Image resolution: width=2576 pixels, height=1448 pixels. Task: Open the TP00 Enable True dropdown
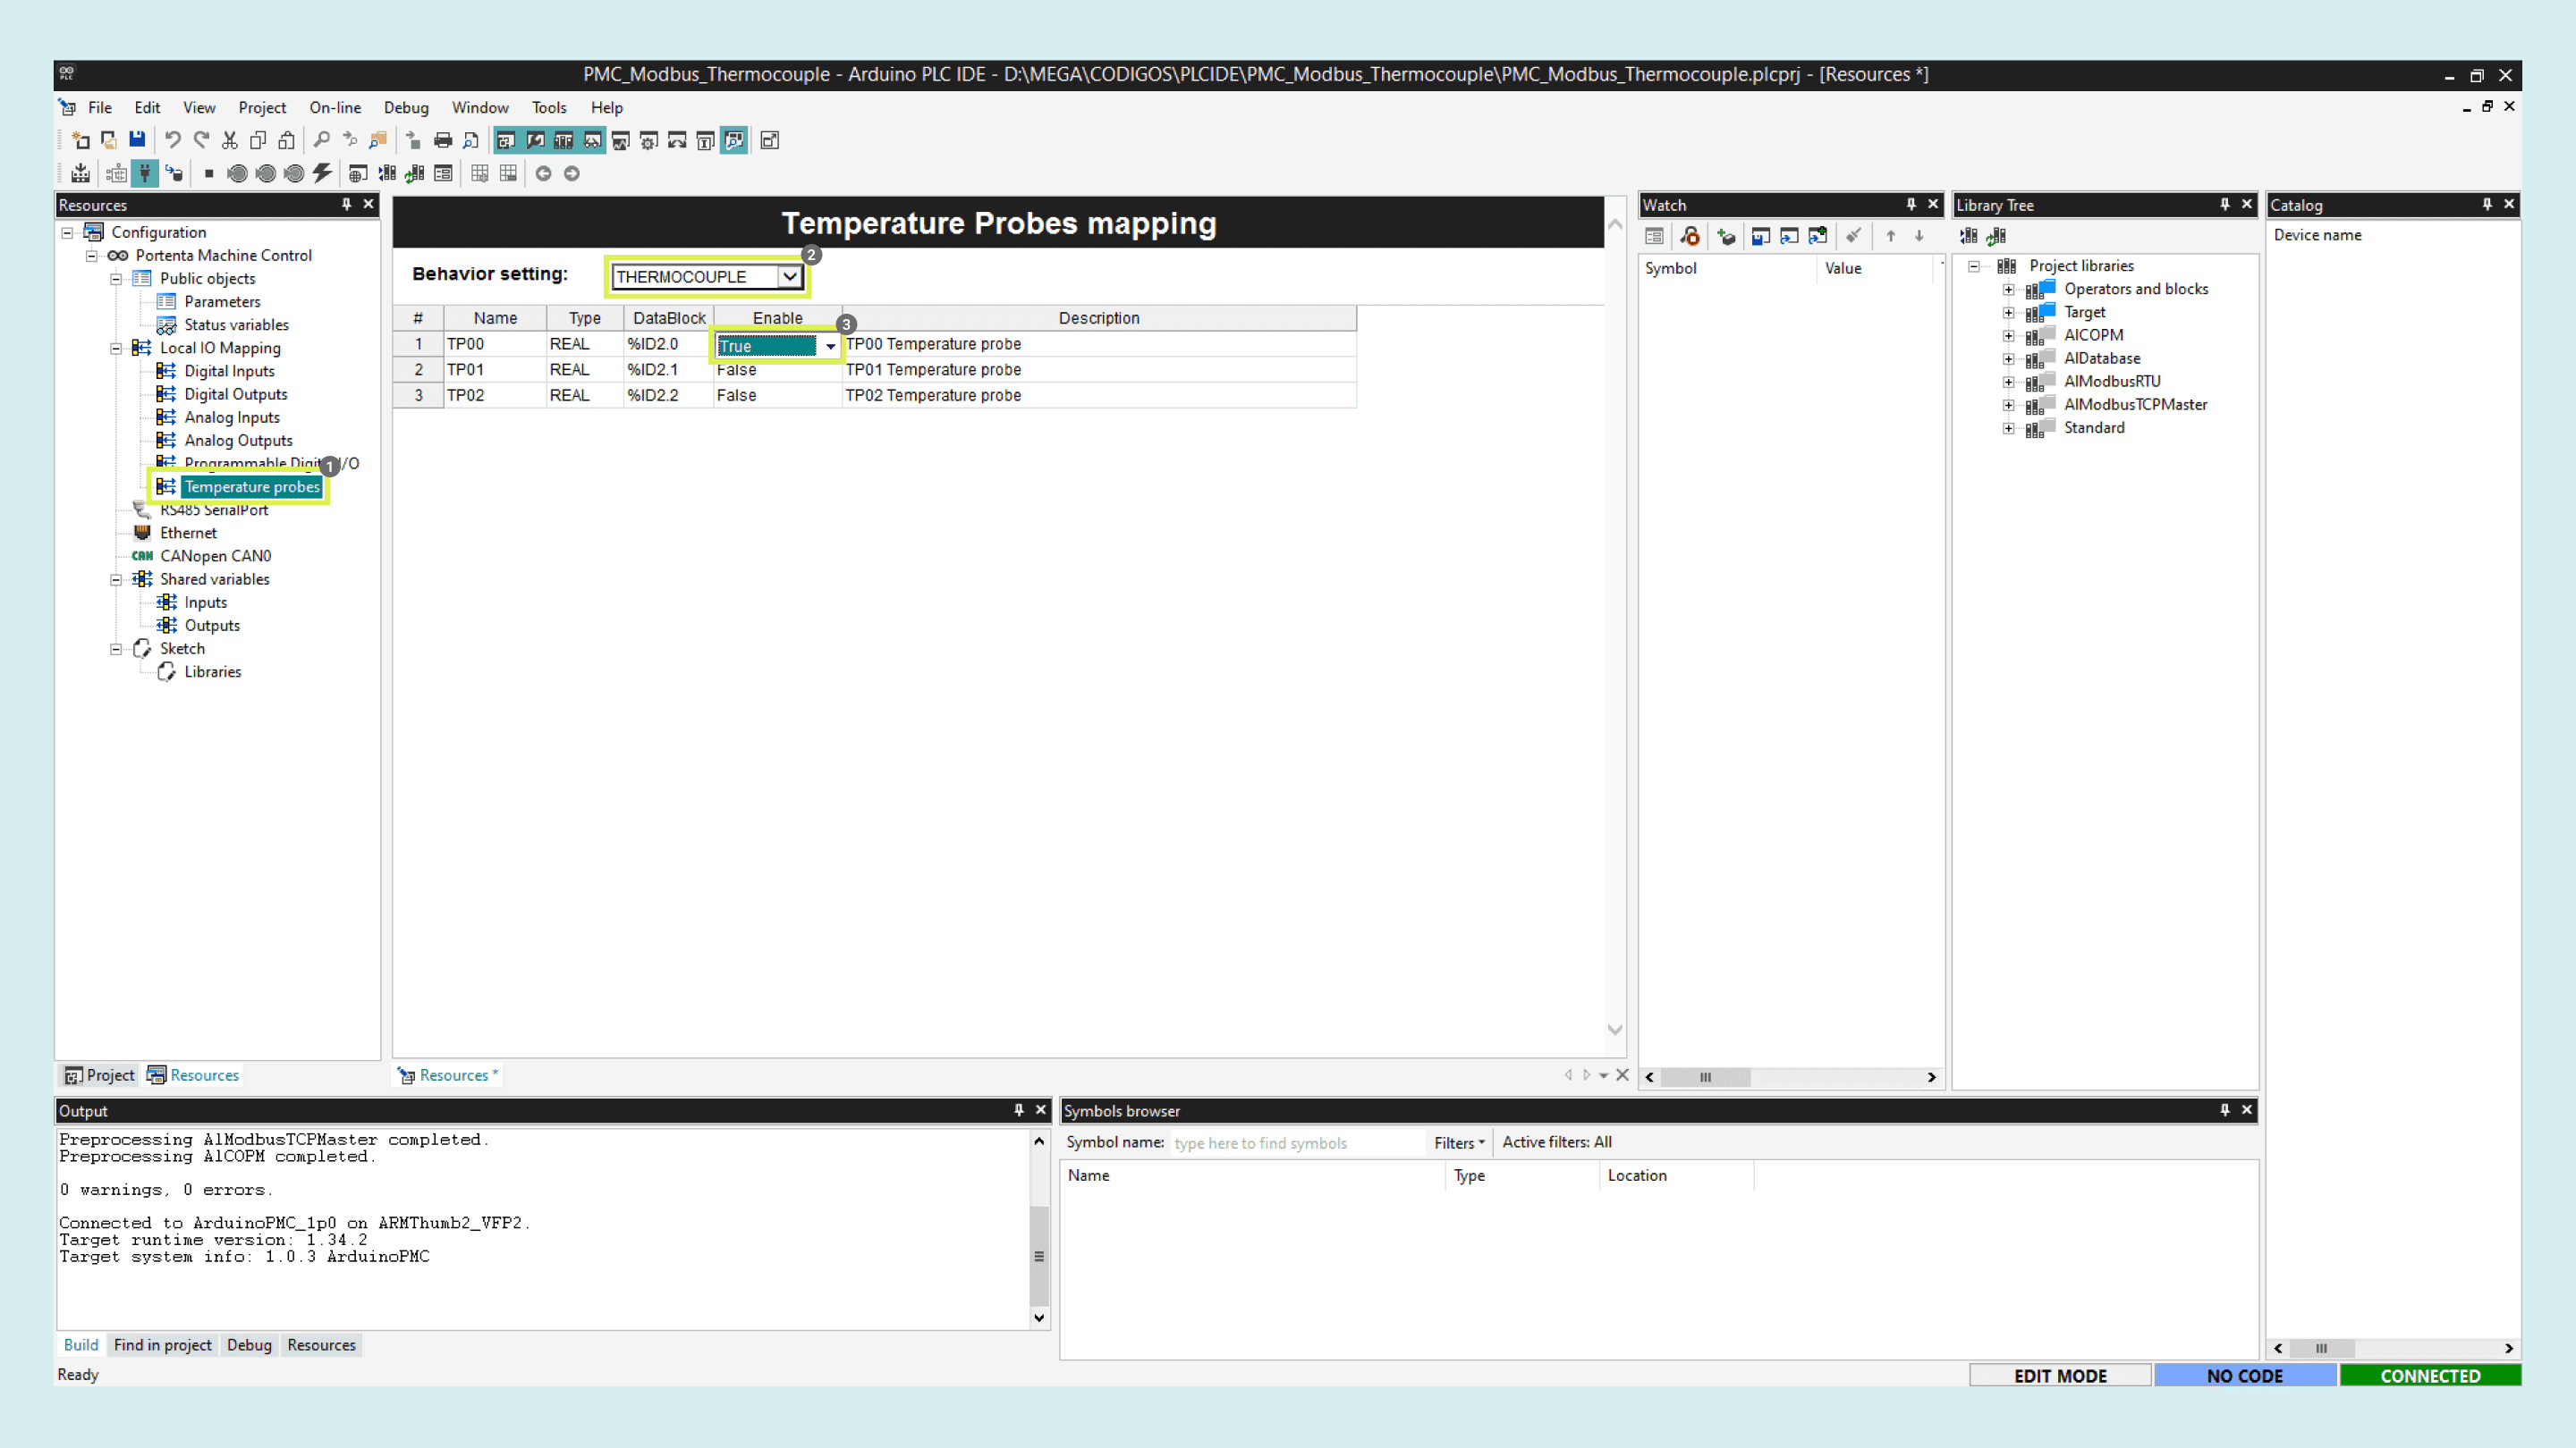coord(830,347)
